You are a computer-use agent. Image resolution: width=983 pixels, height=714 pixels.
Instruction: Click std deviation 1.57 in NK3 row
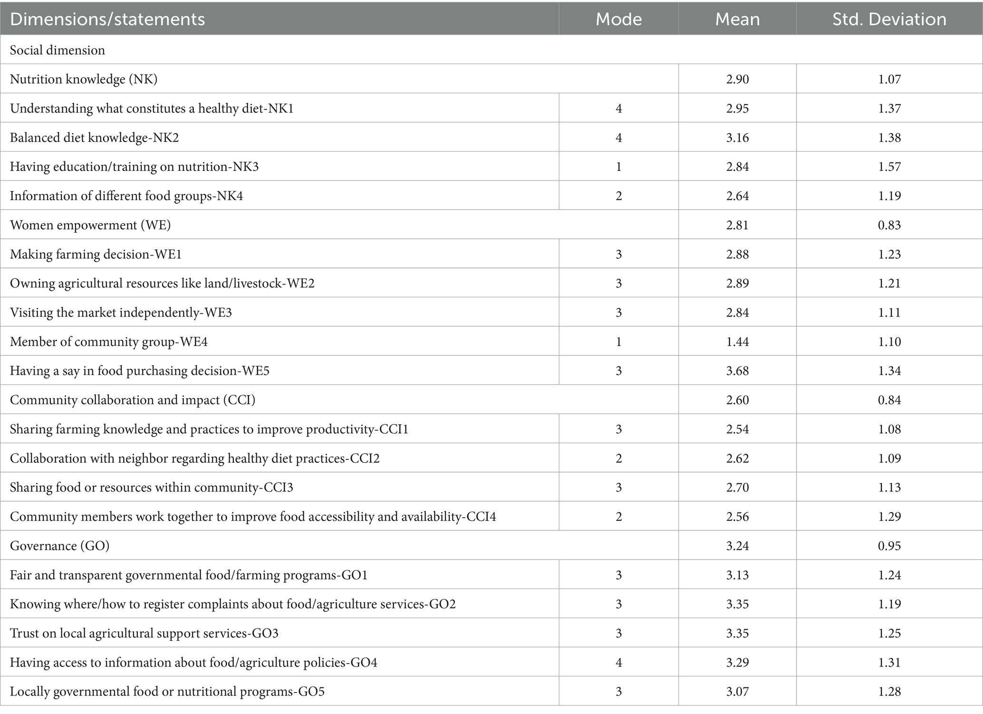coord(889,167)
